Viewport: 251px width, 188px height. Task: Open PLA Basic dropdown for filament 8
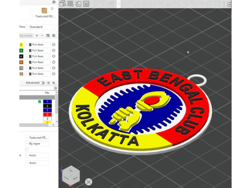click(x=38, y=62)
